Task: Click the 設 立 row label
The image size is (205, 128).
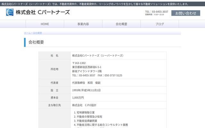Action: tap(54, 90)
